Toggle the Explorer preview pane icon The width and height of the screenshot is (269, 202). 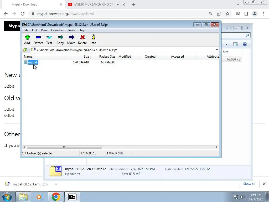(235, 44)
